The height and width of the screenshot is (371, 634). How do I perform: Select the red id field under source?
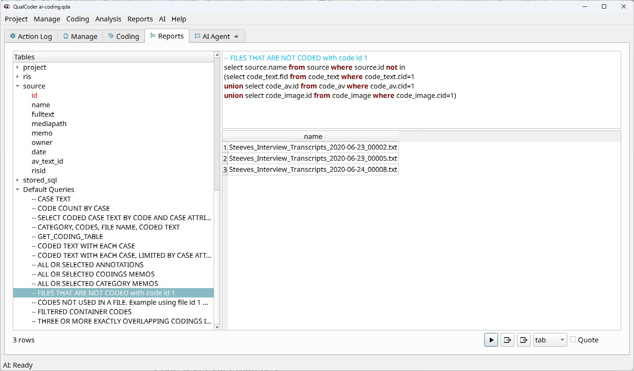click(35, 95)
